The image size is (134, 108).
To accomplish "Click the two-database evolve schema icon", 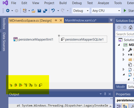I will pyautogui.click(x=31, y=85).
